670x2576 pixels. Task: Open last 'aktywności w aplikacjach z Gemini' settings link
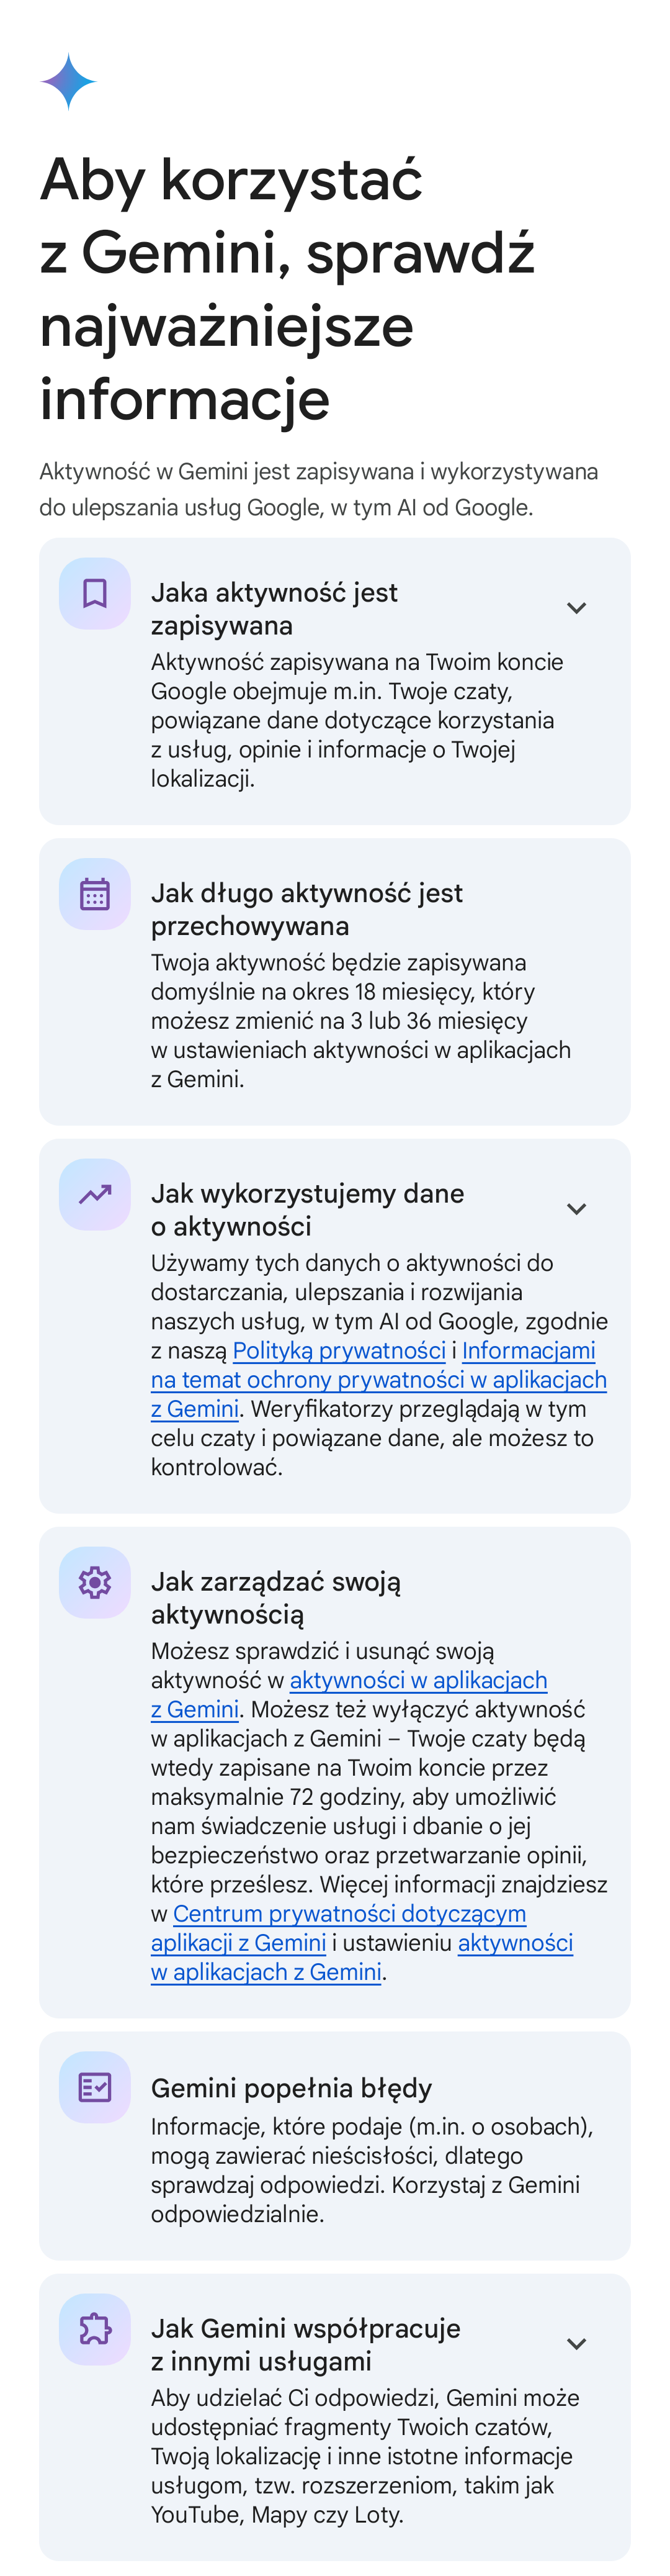362,1957
